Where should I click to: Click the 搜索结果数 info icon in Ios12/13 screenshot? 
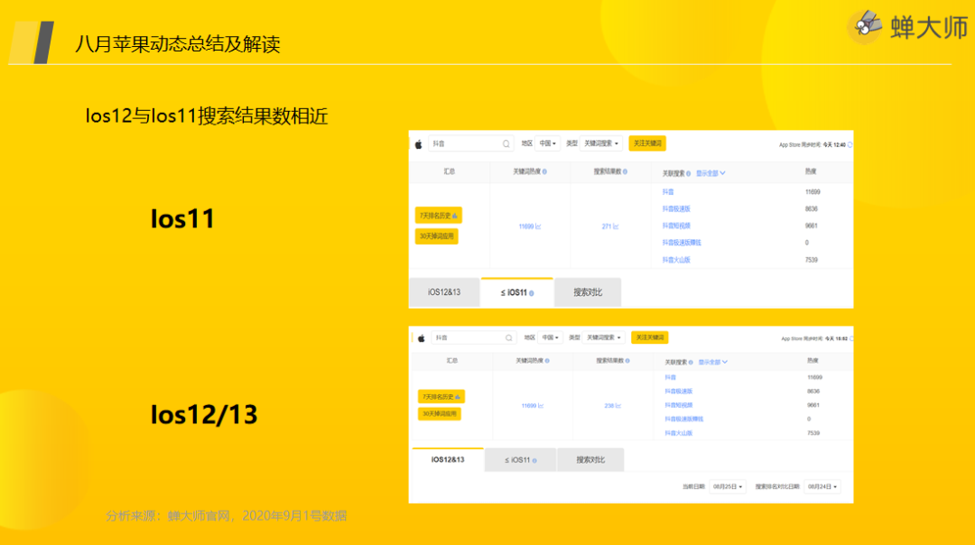pos(627,361)
